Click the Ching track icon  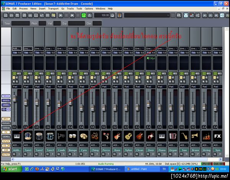tap(95, 136)
